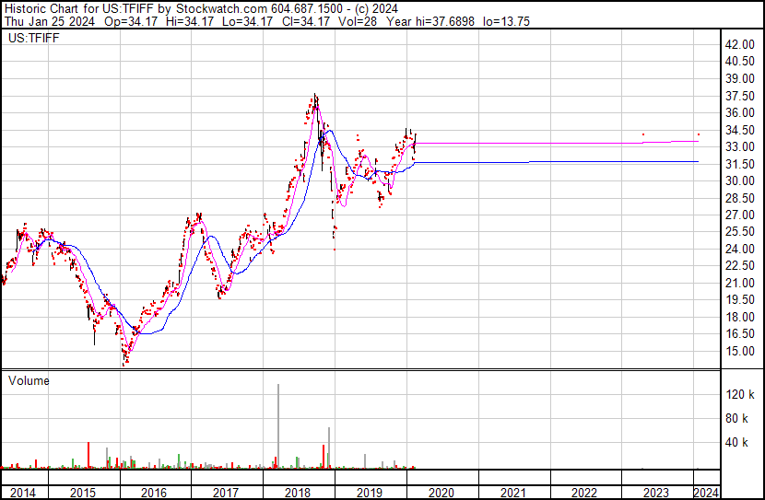765x500 pixels.
Task: Click the 40 k volume axis value
Action: pyautogui.click(x=737, y=443)
